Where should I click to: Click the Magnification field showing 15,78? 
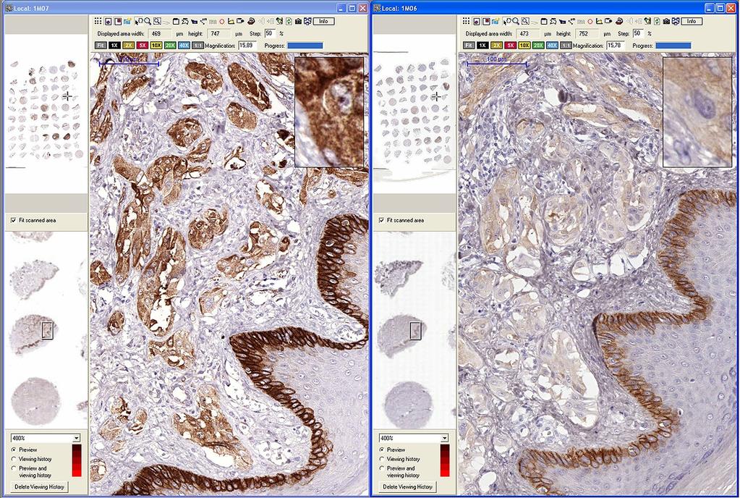point(616,46)
